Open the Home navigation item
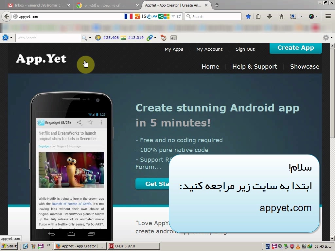This screenshot has height=251, width=335. click(x=210, y=67)
